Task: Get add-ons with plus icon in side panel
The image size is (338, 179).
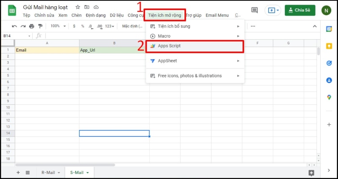Action: tap(329, 125)
